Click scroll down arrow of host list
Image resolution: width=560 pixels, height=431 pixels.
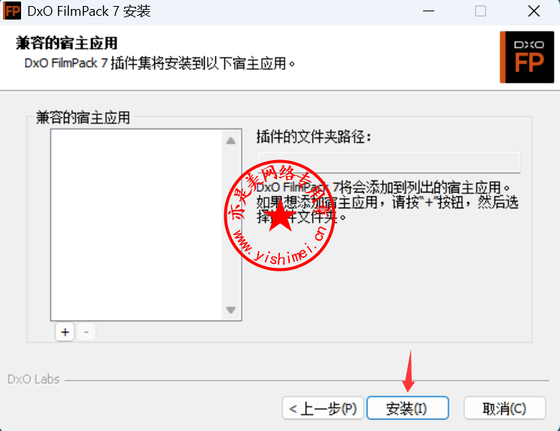[231, 309]
